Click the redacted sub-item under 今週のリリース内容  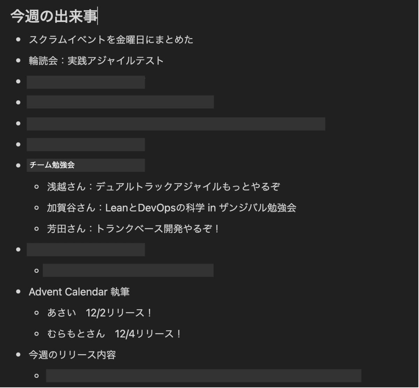(x=204, y=375)
